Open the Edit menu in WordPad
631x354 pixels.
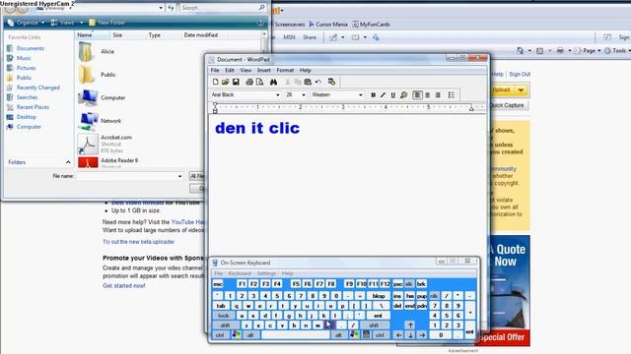tap(230, 70)
